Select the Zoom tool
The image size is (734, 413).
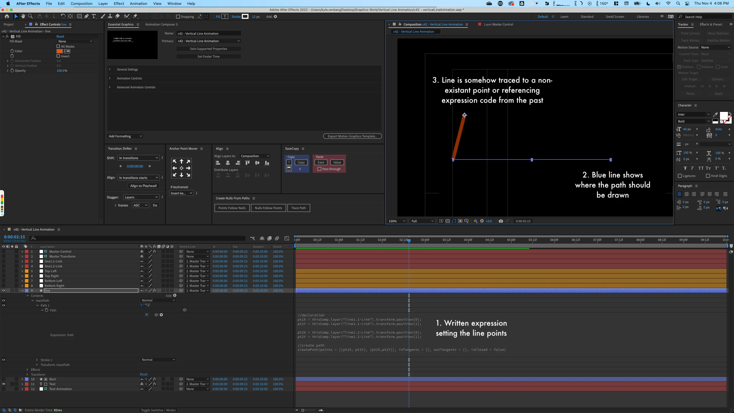coord(30,16)
